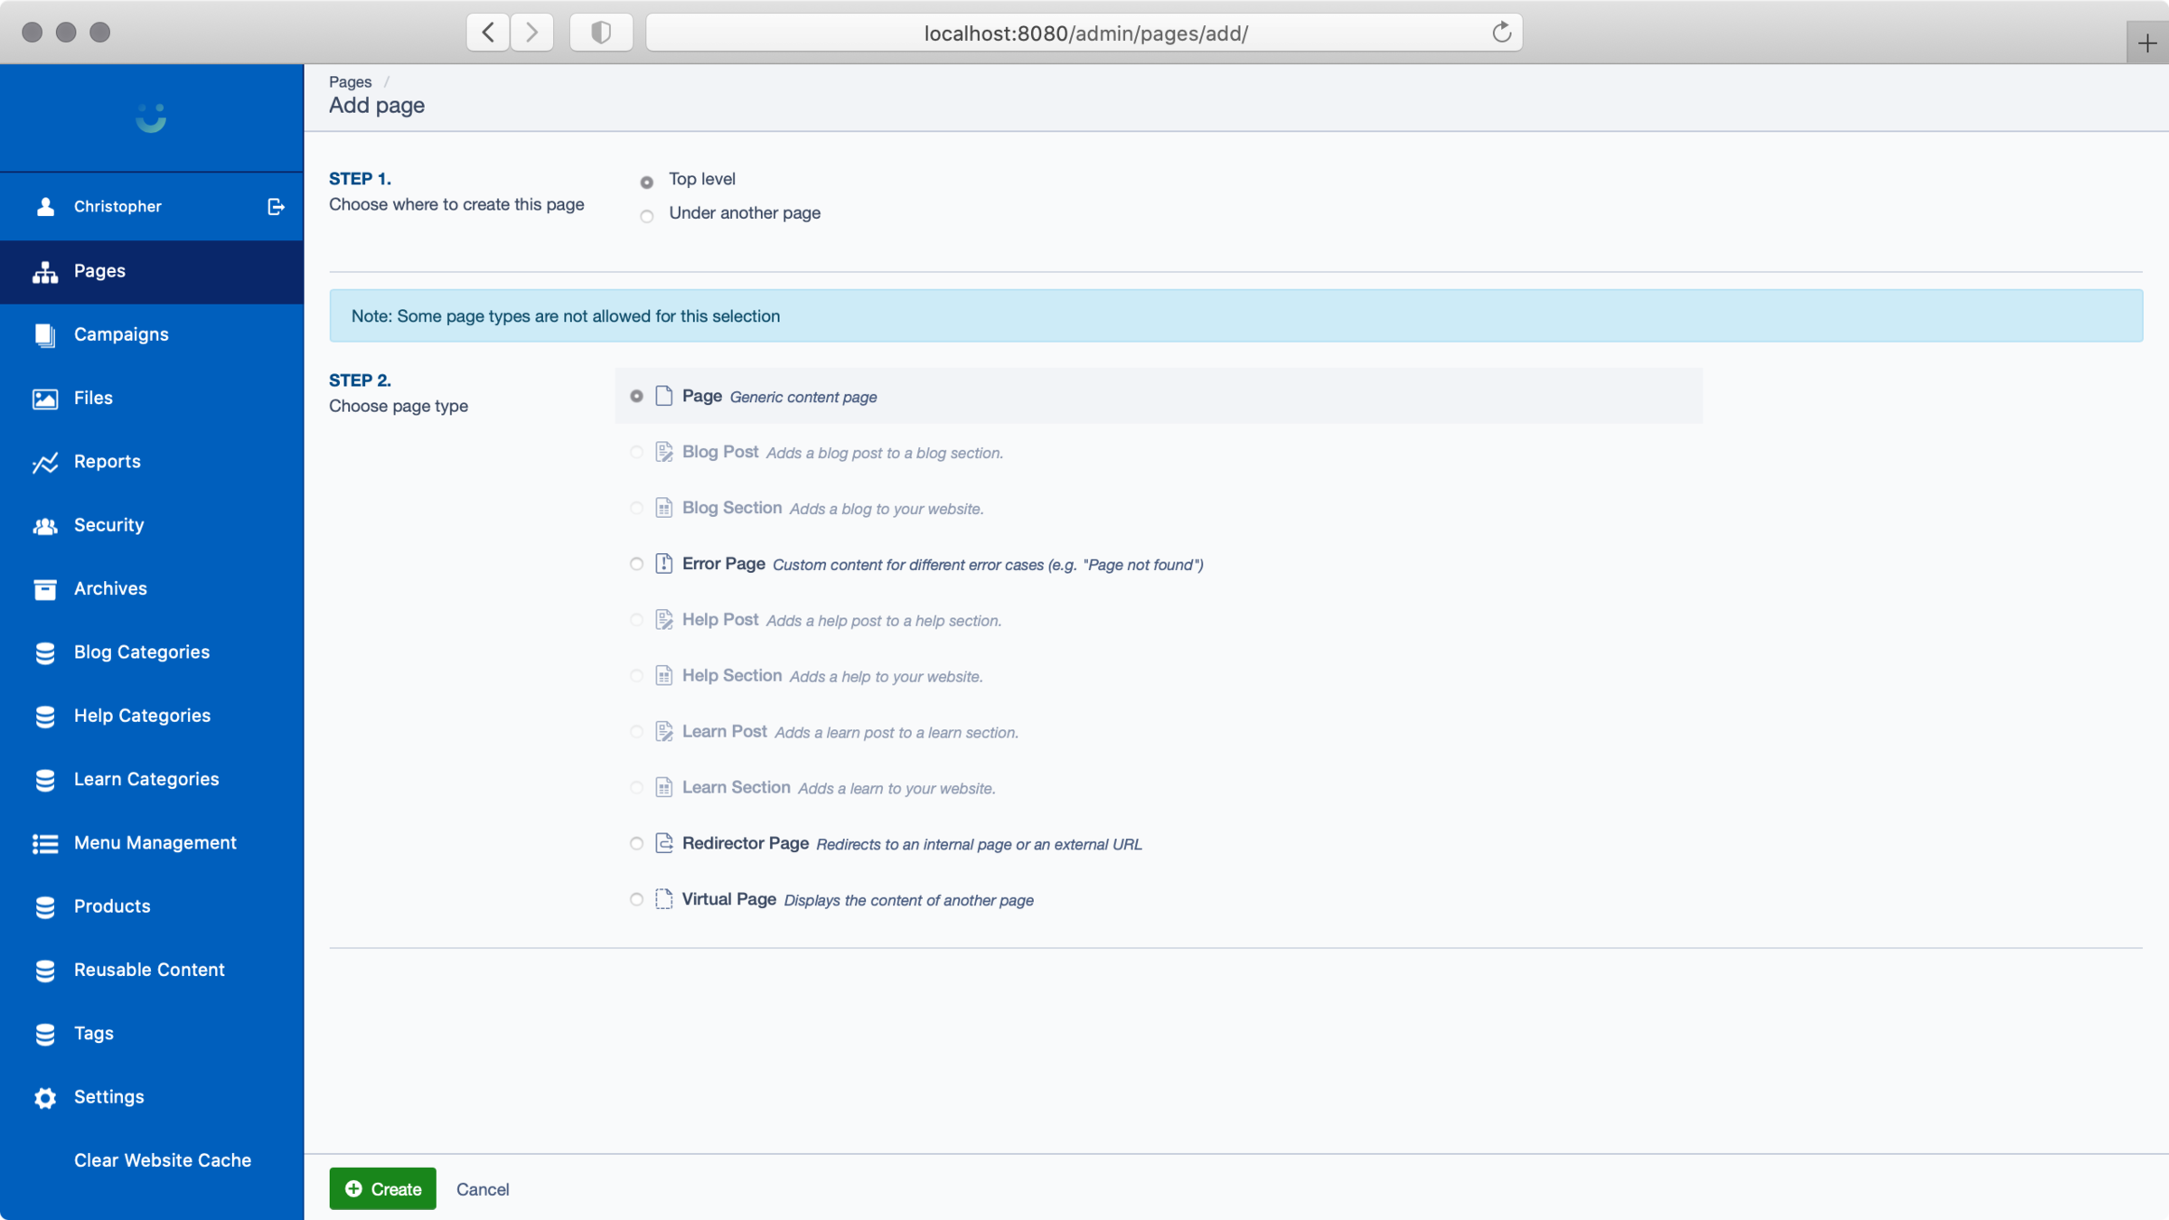Image resolution: width=2169 pixels, height=1220 pixels.
Task: Click the Menu Management list icon
Action: (45, 843)
